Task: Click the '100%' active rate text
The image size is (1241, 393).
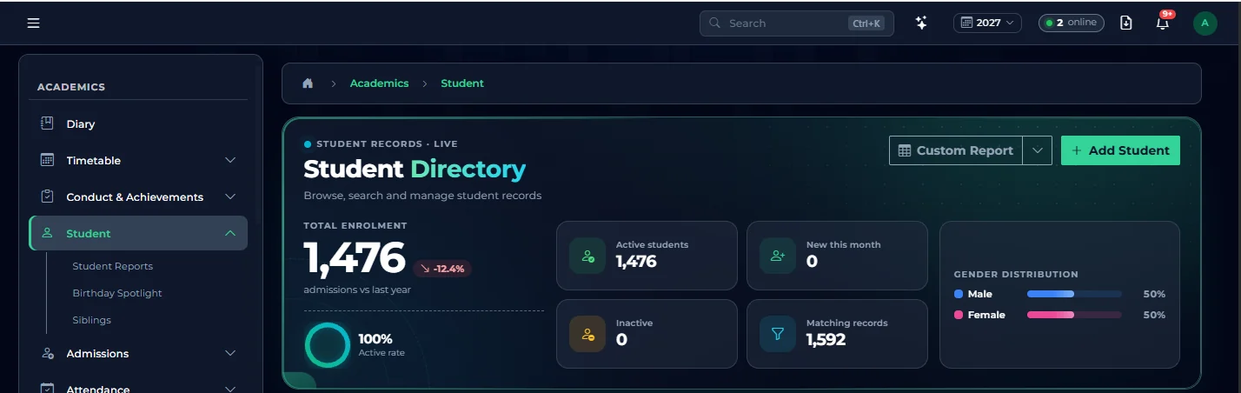Action: [x=375, y=339]
